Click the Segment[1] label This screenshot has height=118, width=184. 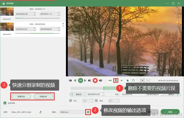[x=7, y=19]
